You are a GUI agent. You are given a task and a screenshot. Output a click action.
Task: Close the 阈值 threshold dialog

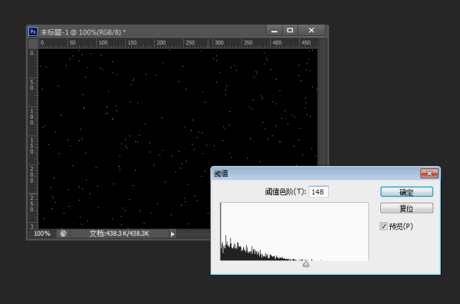pyautogui.click(x=429, y=174)
